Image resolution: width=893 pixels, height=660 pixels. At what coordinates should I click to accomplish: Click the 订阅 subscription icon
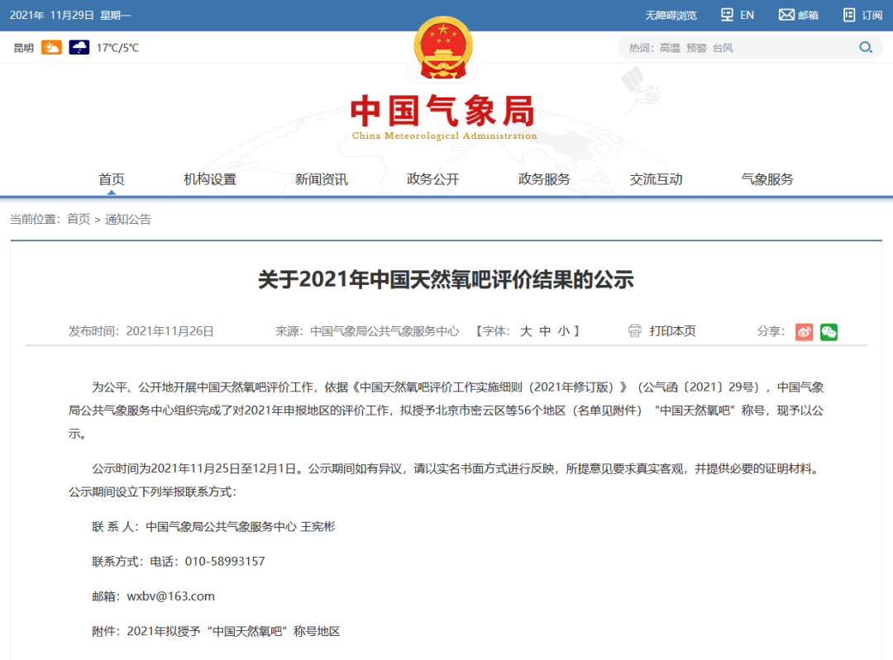pos(848,14)
